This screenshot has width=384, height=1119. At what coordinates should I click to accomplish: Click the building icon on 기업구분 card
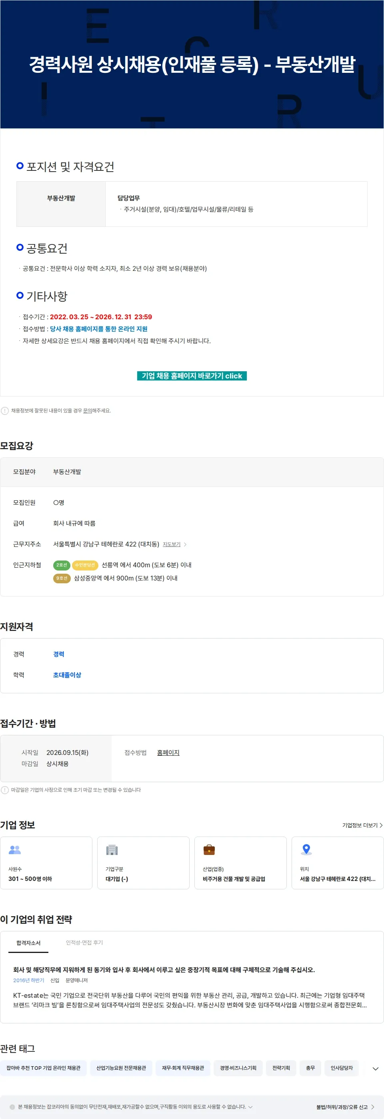pyautogui.click(x=112, y=849)
